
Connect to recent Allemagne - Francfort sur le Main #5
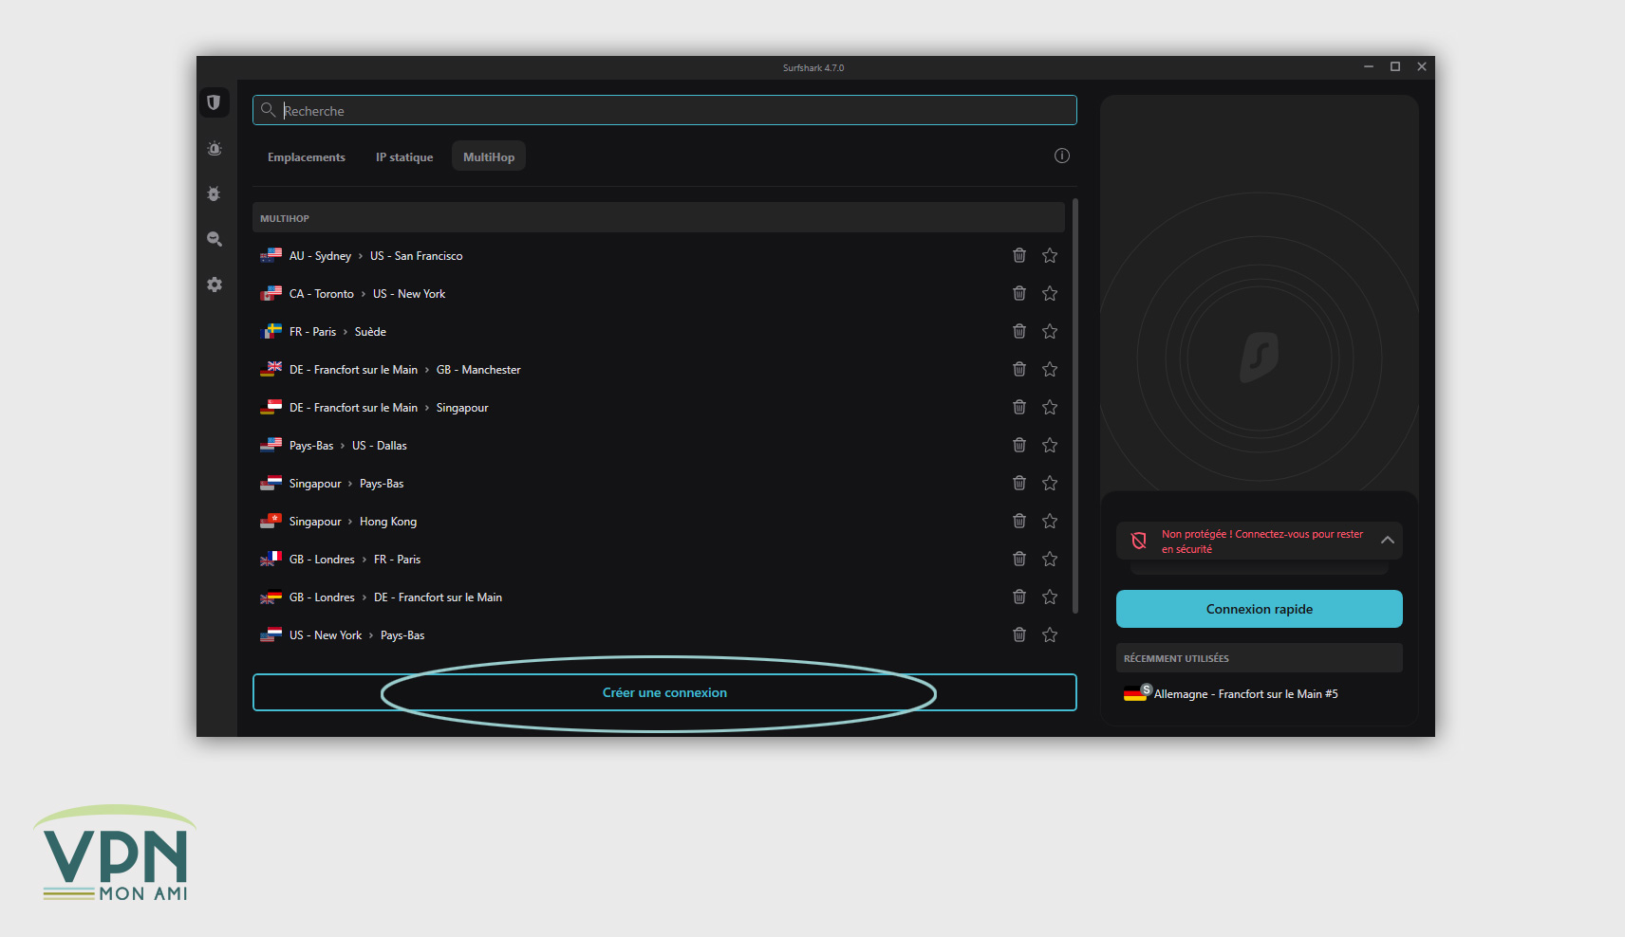1260,693
